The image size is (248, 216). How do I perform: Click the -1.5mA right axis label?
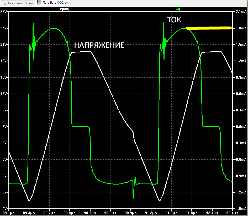click(241, 209)
